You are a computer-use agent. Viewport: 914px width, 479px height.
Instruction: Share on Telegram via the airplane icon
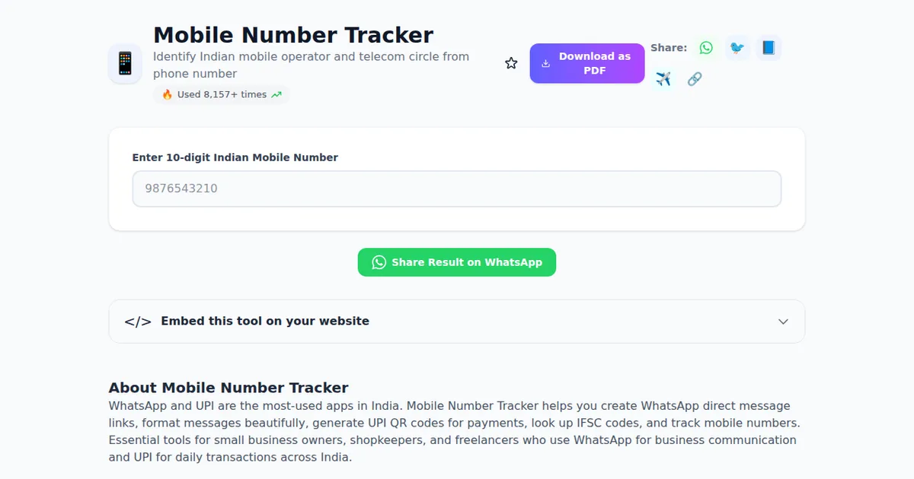pyautogui.click(x=663, y=78)
